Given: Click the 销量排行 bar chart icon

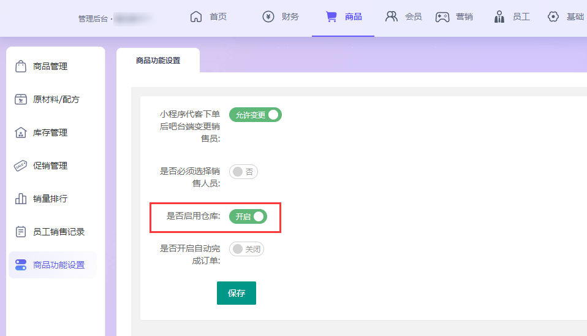Looking at the screenshot, I should (x=21, y=199).
